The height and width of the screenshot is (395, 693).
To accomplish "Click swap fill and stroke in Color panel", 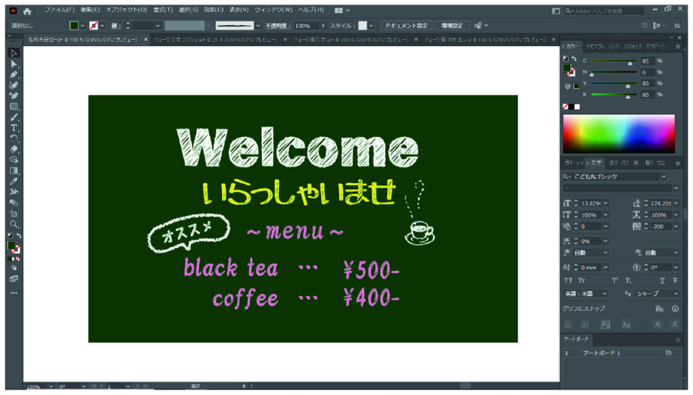I will pyautogui.click(x=574, y=59).
